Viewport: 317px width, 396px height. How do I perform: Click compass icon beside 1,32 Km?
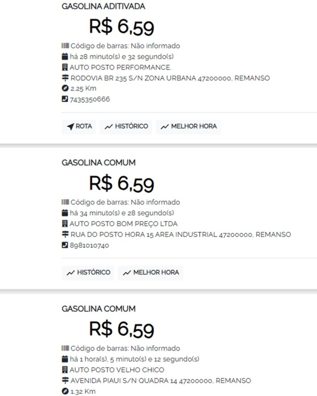click(65, 391)
